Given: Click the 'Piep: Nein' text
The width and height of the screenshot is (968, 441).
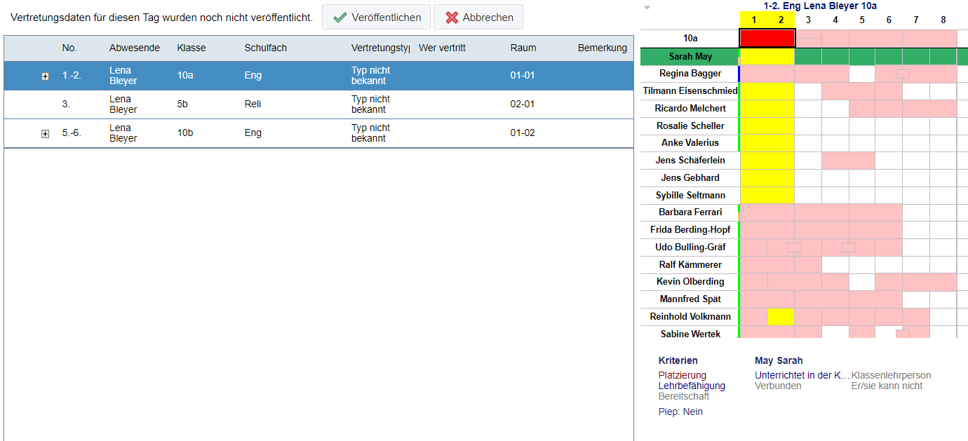Looking at the screenshot, I should tap(680, 412).
